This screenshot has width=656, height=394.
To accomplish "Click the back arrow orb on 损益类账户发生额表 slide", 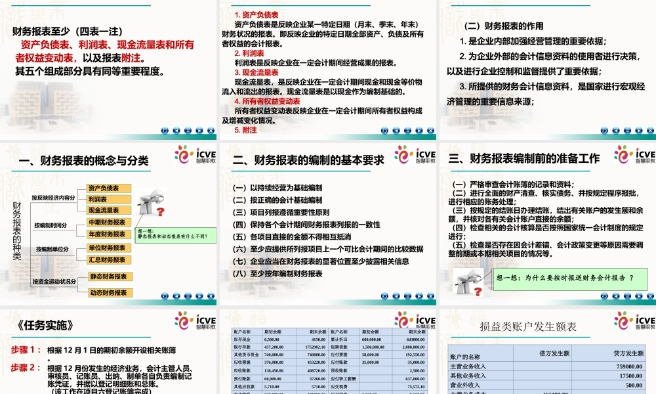I will click(x=614, y=392).
